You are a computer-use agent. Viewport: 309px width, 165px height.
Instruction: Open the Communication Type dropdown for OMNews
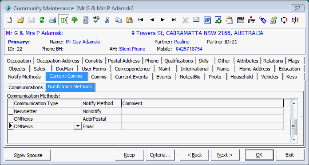[x=78, y=126]
